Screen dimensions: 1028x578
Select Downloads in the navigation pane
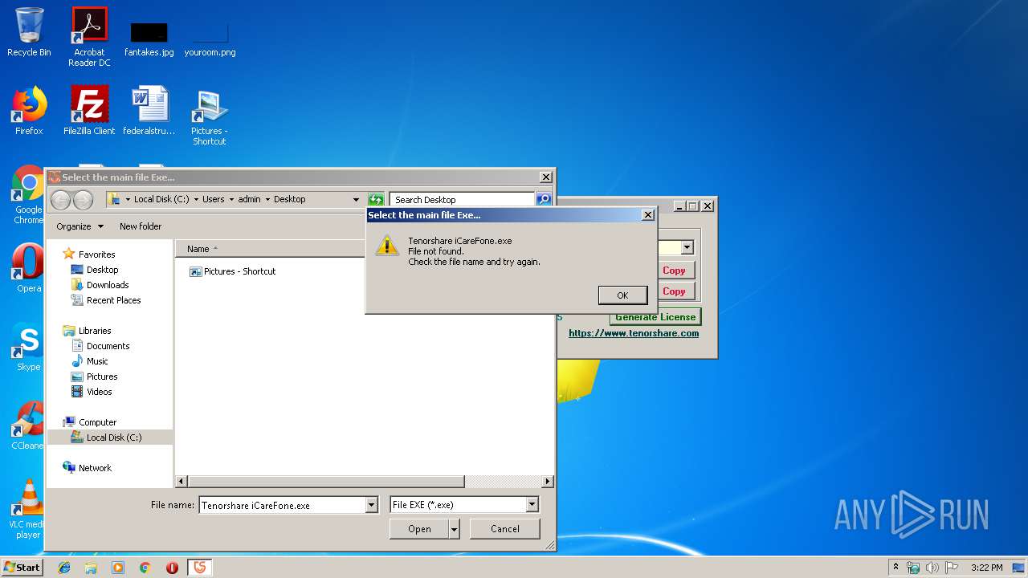tap(108, 285)
